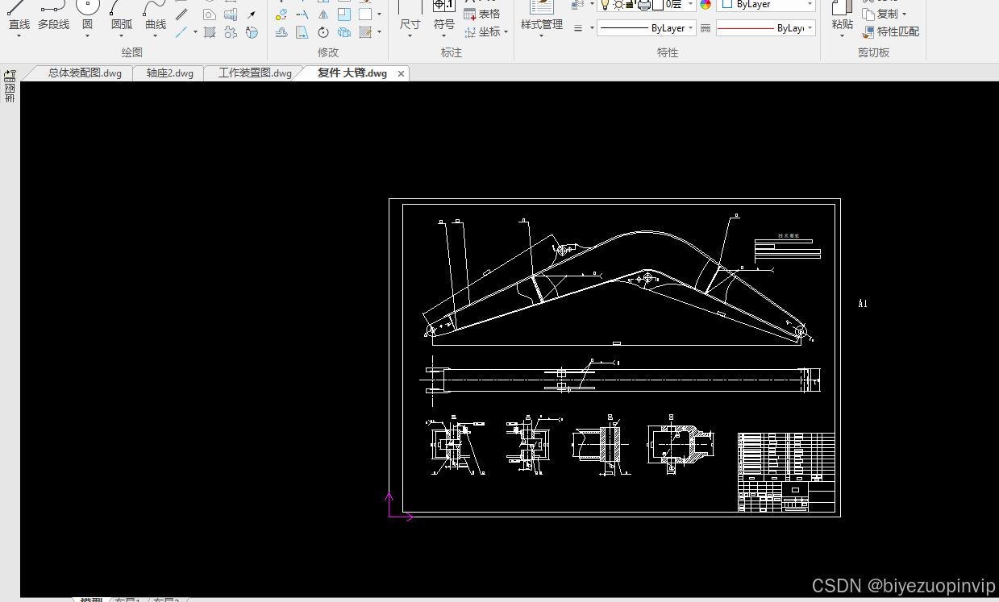Toggle the layer lightbulb on/off icon
The image size is (999, 602).
(605, 5)
